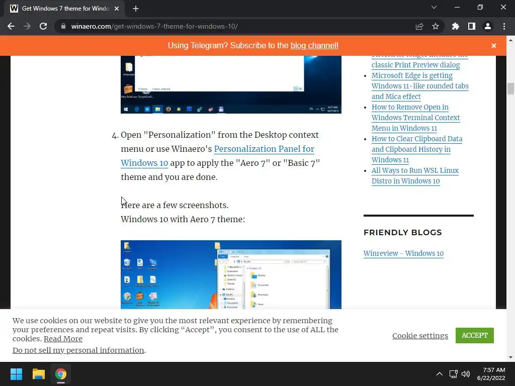Expand the tab search dropdown arrow
This screenshot has height=386, width=515.
pyautogui.click(x=434, y=7)
